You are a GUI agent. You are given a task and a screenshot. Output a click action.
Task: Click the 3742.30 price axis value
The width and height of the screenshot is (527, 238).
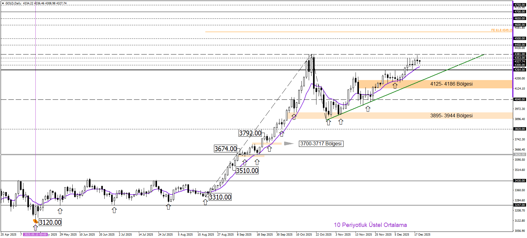tap(520, 139)
